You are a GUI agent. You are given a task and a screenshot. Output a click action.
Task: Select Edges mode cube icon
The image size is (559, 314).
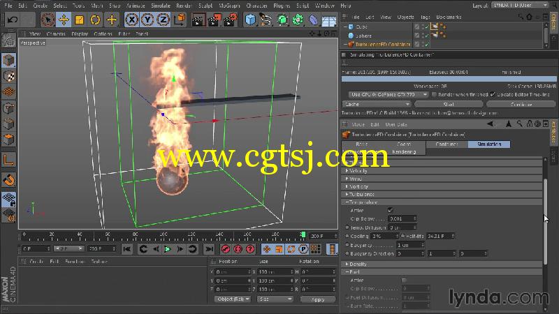point(8,124)
